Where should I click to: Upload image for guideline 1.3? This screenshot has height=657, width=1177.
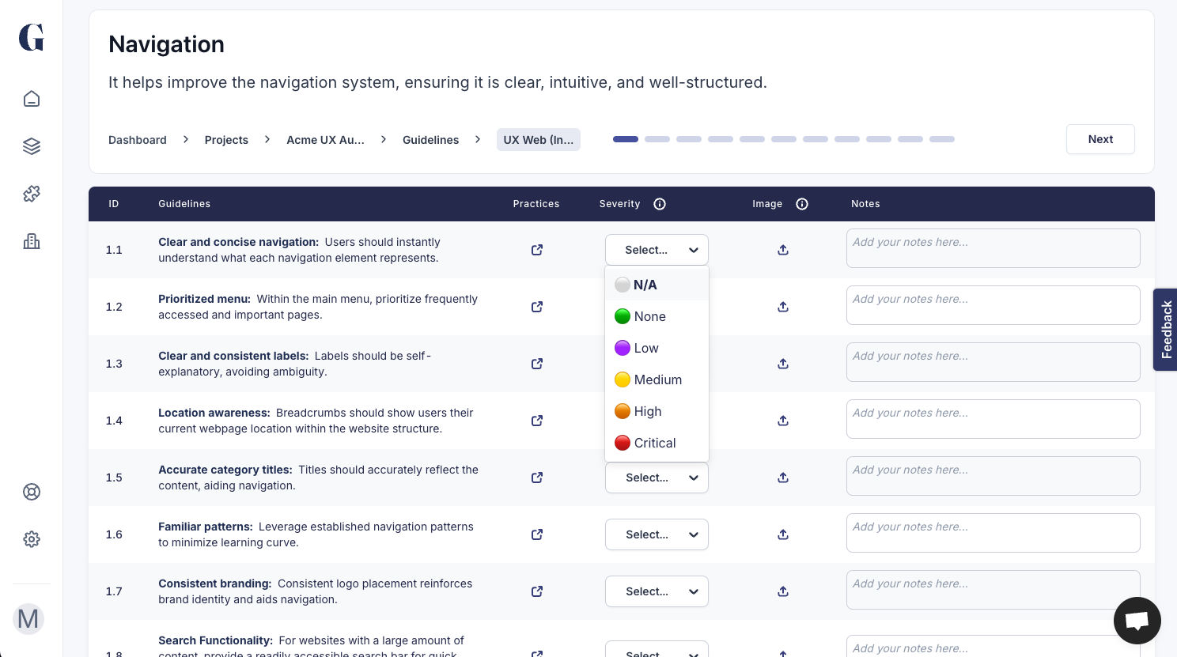(x=783, y=364)
